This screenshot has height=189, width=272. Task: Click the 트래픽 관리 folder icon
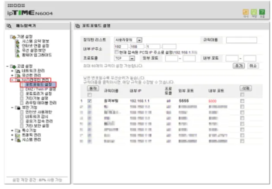(18, 135)
